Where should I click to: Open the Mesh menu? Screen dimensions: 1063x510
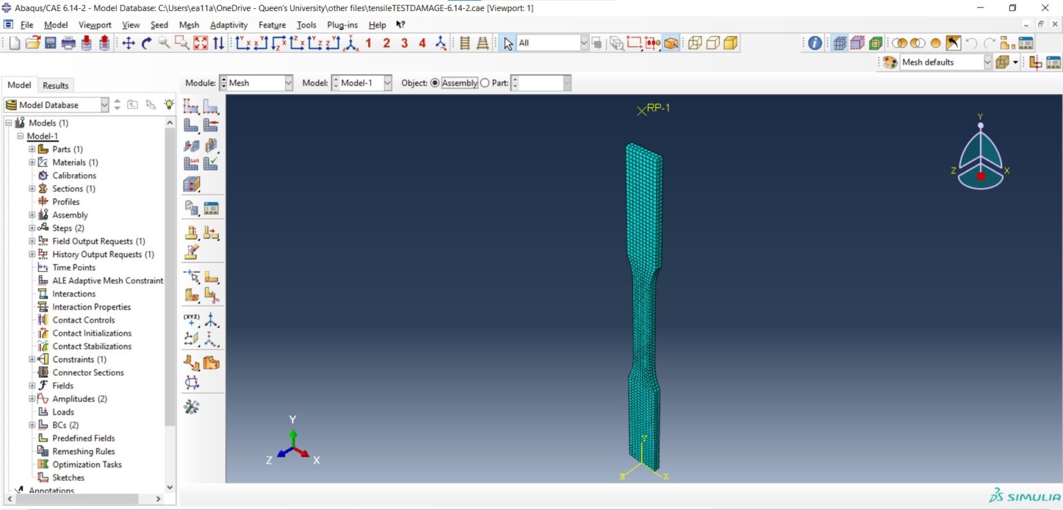[x=189, y=25]
